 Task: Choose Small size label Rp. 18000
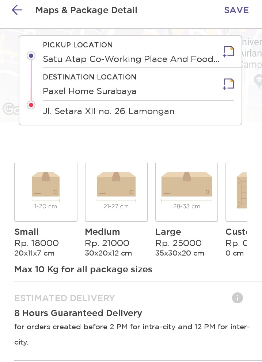(36, 242)
